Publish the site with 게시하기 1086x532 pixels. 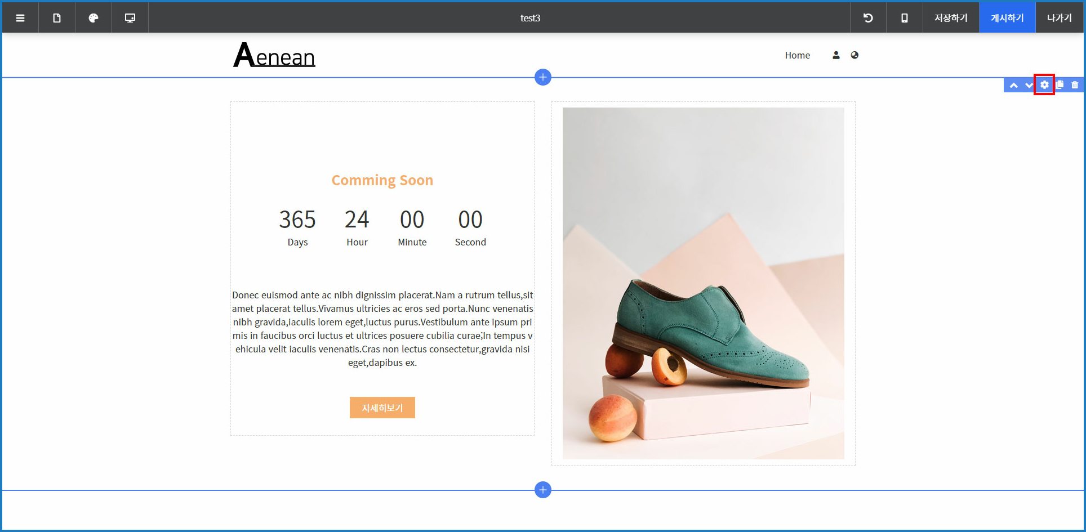coord(1007,18)
